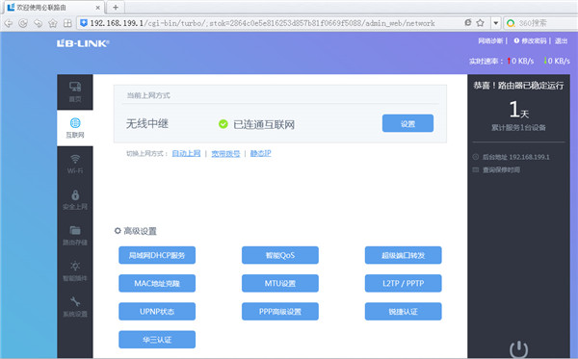Click the browser favorites grid icon
578x359 pixels.
click(x=67, y=23)
